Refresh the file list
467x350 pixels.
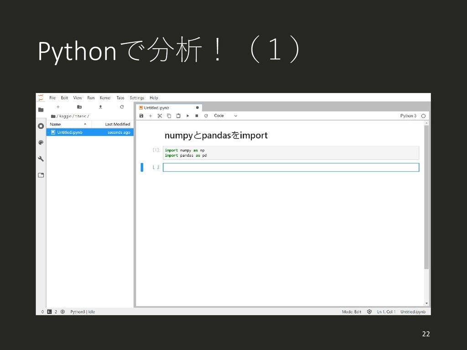tap(122, 107)
